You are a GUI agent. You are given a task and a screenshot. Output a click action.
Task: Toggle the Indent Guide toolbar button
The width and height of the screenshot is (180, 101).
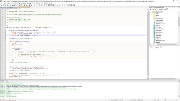(x=49, y=5)
